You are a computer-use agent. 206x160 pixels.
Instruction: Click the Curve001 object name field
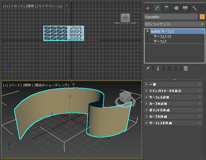point(171,17)
